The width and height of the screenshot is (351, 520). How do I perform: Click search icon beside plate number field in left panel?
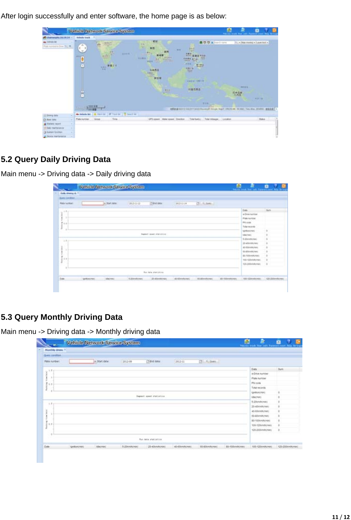click(x=66, y=46)
